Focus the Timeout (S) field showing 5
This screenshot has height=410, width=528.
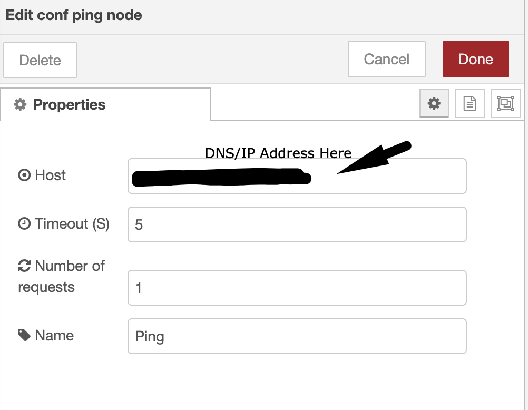[297, 224]
